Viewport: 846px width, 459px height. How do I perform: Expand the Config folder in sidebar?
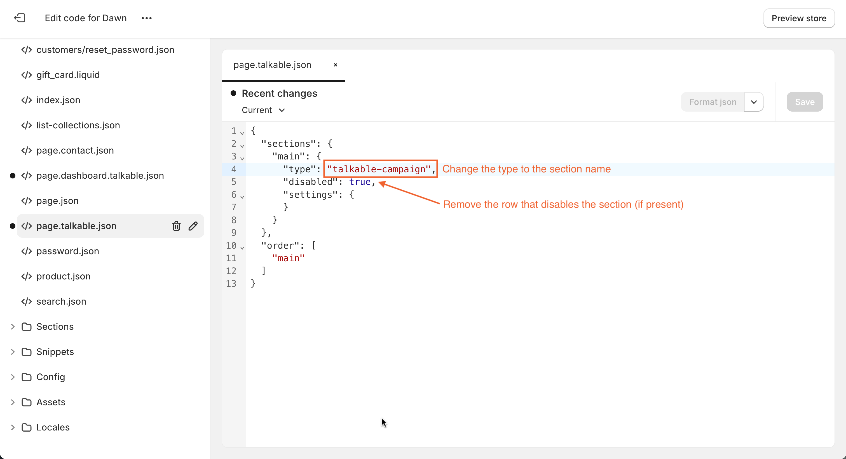click(x=12, y=376)
